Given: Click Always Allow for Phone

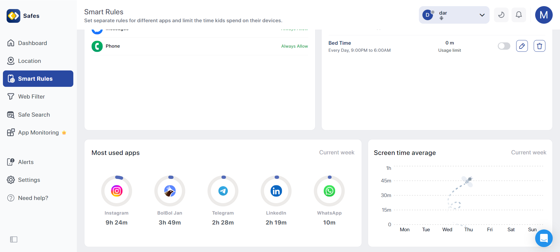Looking at the screenshot, I should tap(294, 46).
